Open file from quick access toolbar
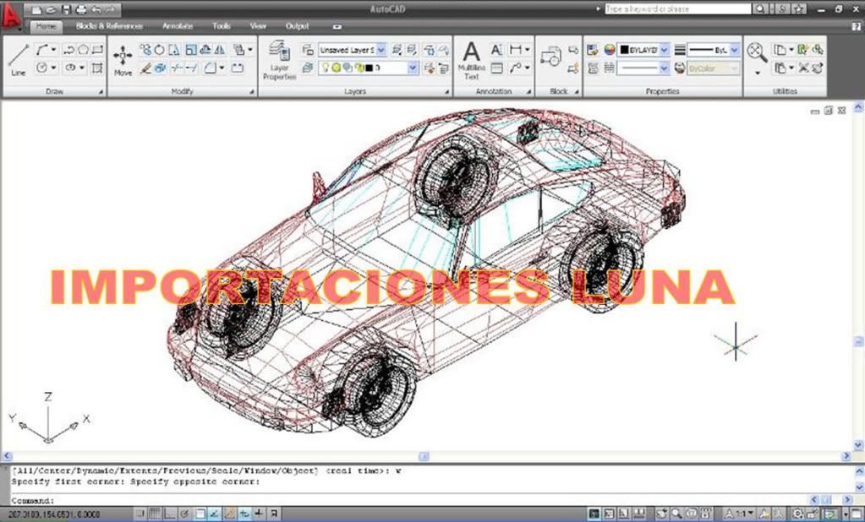The image size is (865, 522). coord(51,9)
